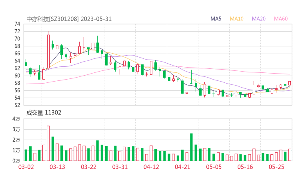Click the 03-31 date axis label
296x176 pixels.
120,167
